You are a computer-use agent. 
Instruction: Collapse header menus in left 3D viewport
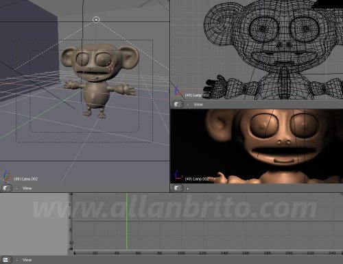16,188
